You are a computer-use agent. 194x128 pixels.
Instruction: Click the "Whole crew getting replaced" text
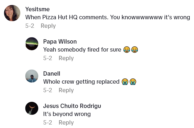pyautogui.click(x=81, y=82)
